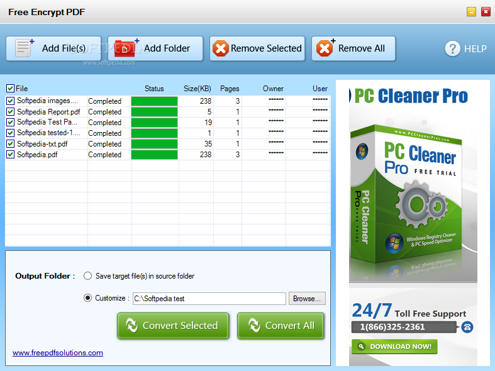Click DOWNLOAD NOW! in the ad
Screen dimensions: 495x371
click(394, 346)
